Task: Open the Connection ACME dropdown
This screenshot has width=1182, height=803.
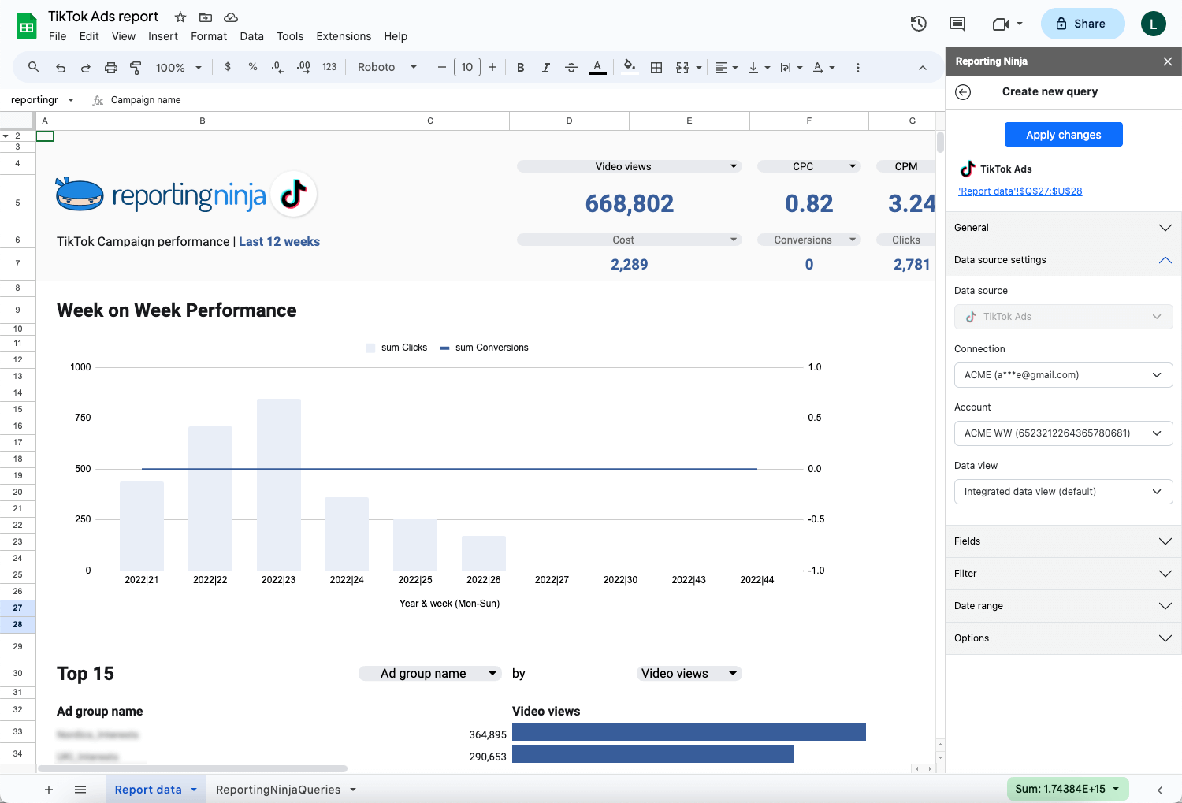Action: click(x=1063, y=375)
